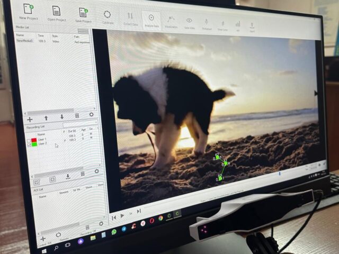
Task: Save the project with Save Project
Action: (x=83, y=12)
